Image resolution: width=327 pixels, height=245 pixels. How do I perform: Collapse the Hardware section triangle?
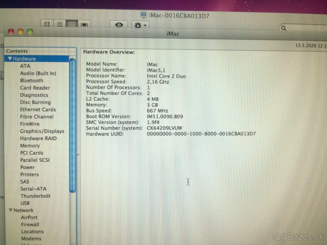(x=10, y=59)
